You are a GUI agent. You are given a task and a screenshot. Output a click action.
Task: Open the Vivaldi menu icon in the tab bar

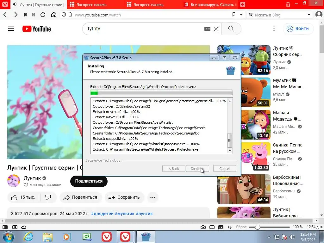click(5, 4)
